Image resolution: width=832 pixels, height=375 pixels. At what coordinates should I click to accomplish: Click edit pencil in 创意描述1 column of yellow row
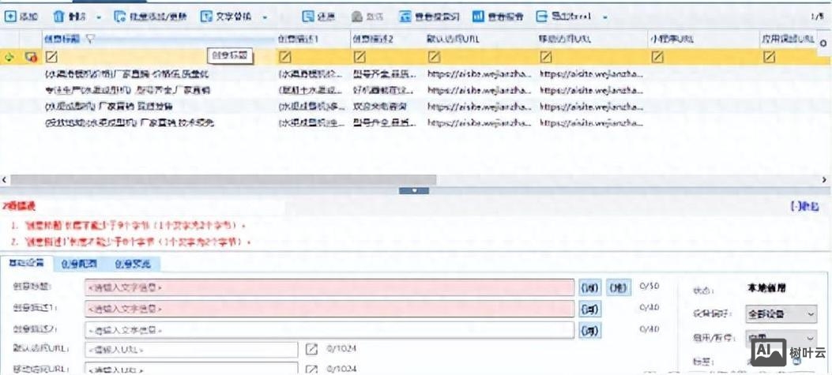[x=285, y=57]
